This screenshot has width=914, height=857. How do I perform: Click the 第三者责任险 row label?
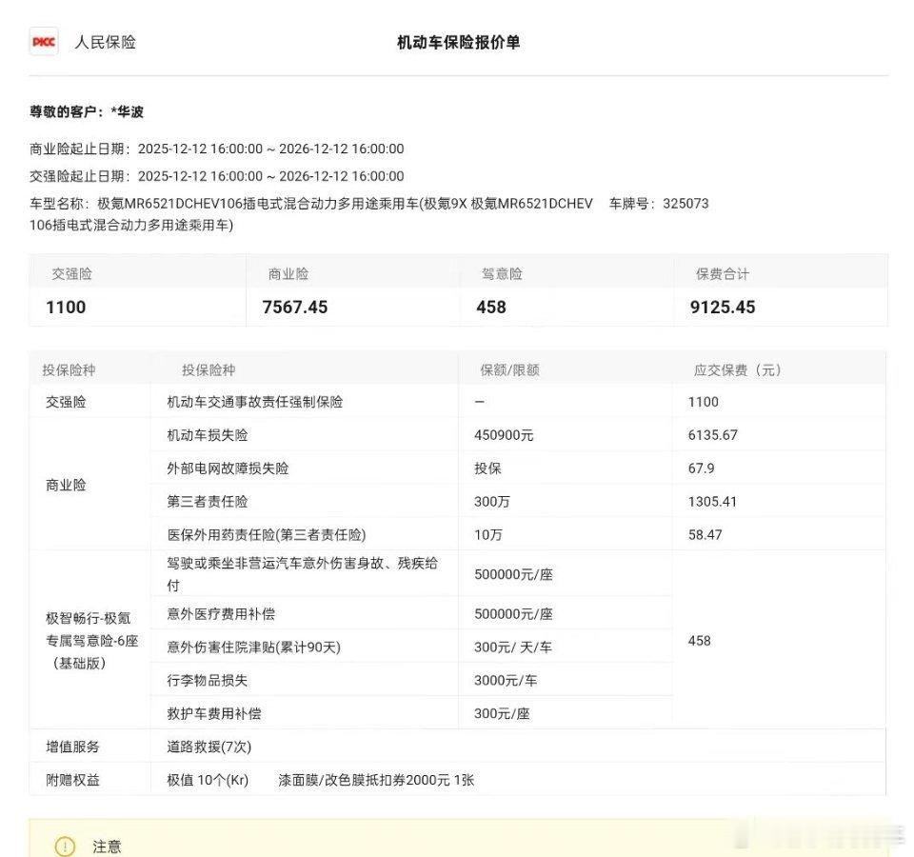pyautogui.click(x=208, y=502)
